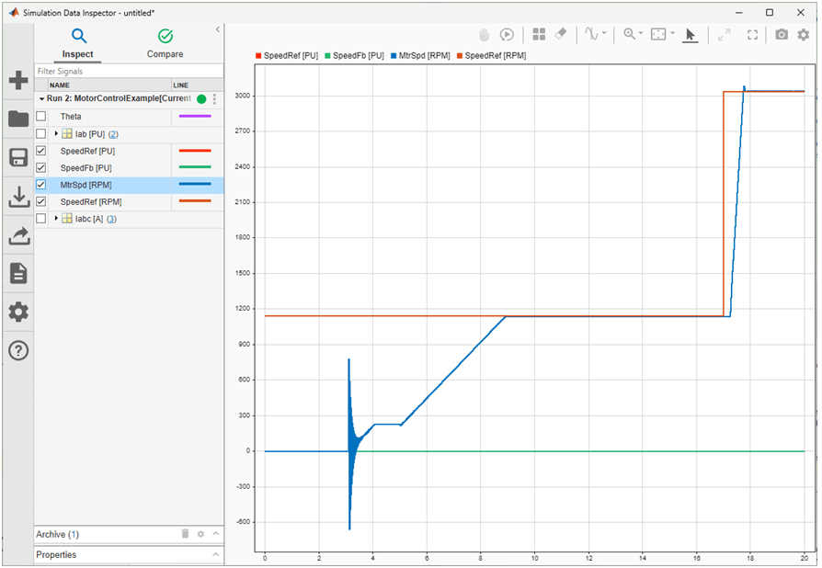This screenshot has width=822, height=568.
Task: Switch to the Compare tab
Action: tap(166, 43)
